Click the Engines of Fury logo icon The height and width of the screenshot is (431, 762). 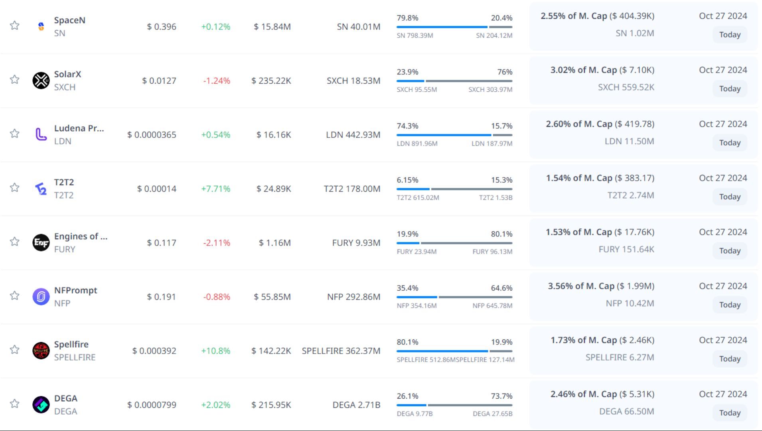[41, 242]
